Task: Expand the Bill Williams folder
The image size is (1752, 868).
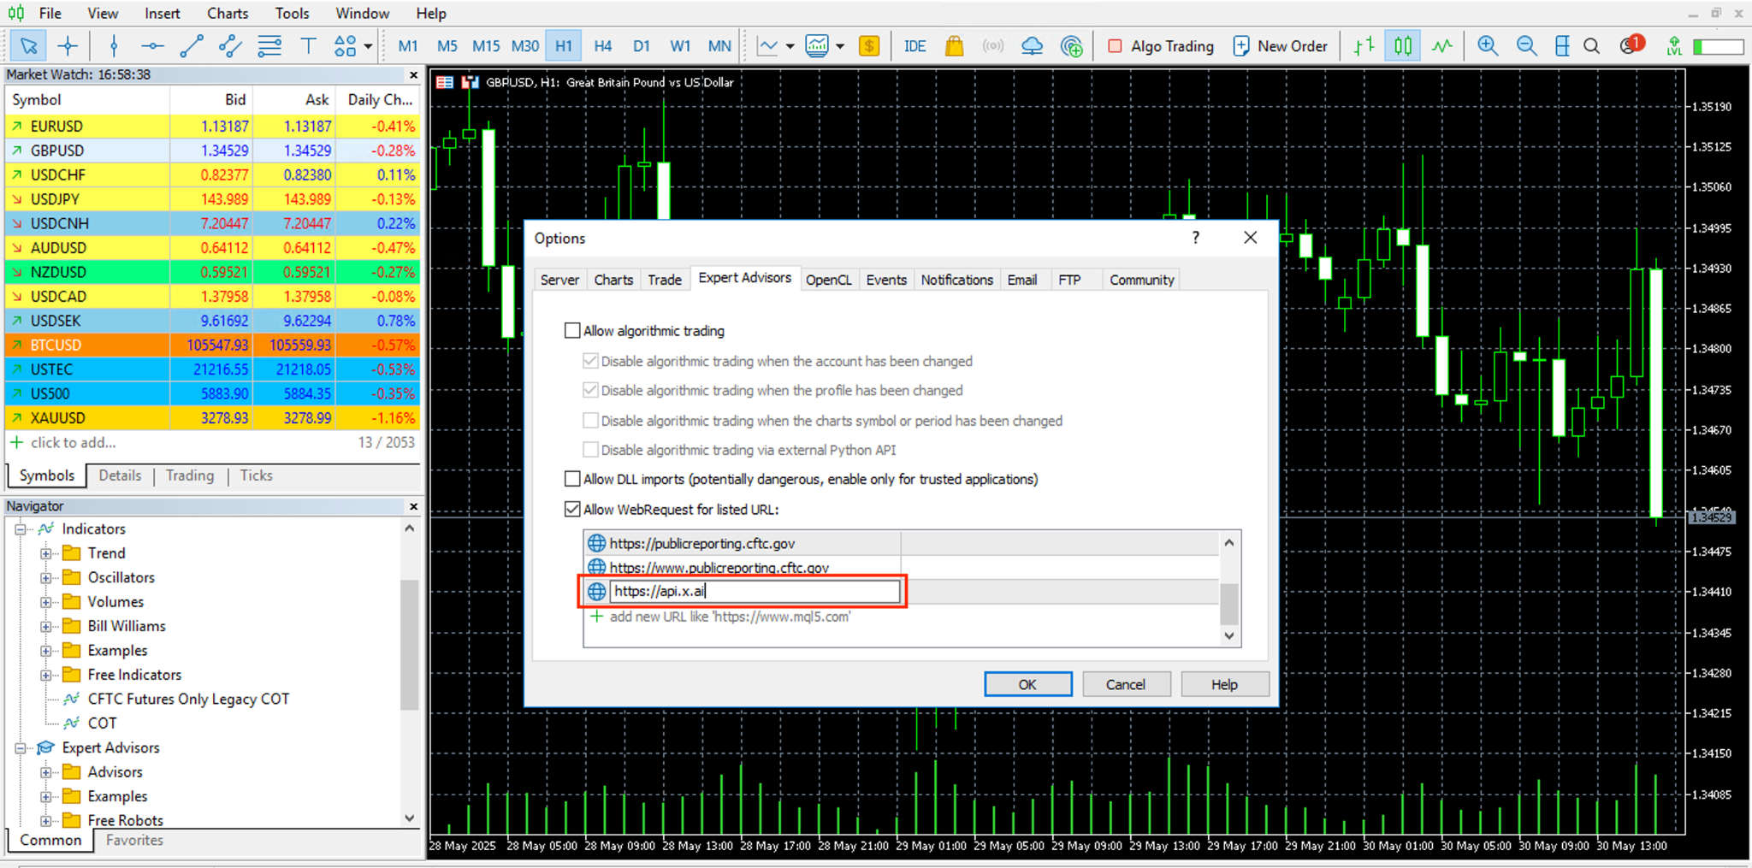Action: 46,626
